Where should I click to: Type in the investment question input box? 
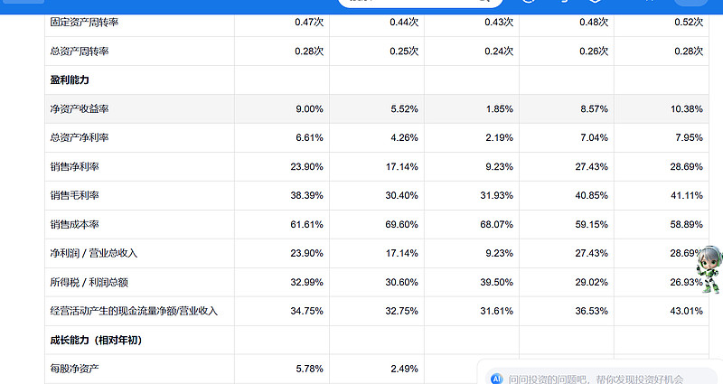tap(596, 379)
